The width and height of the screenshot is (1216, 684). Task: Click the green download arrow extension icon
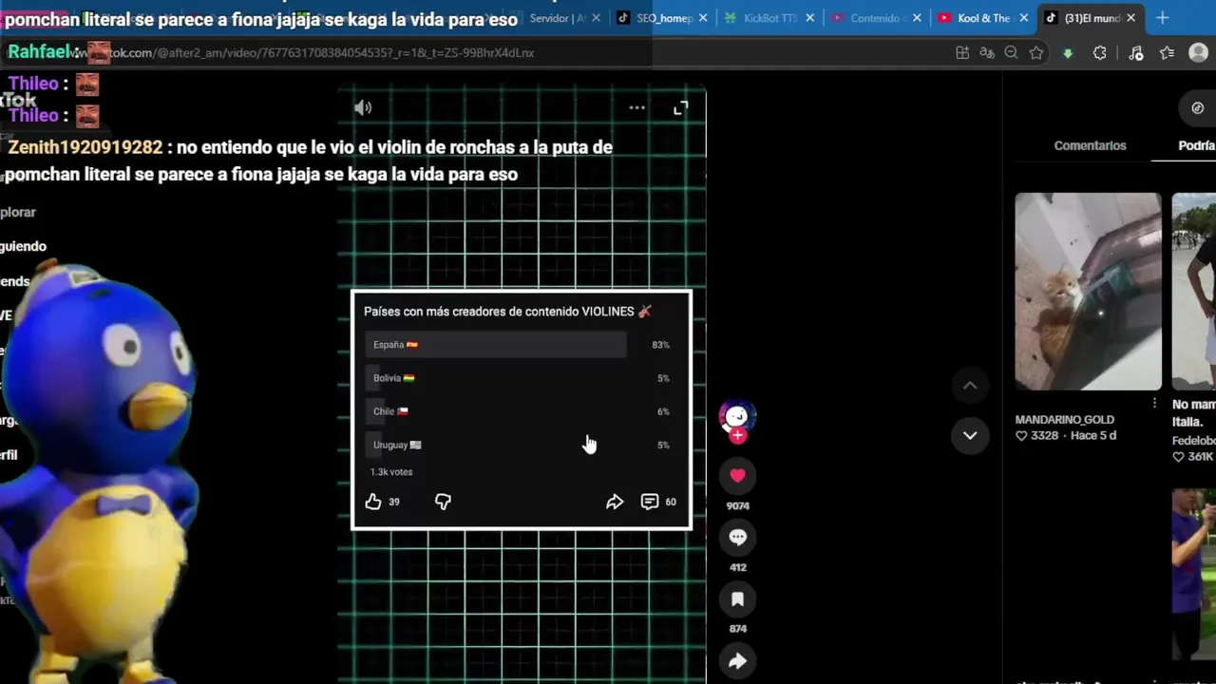pos(1068,53)
